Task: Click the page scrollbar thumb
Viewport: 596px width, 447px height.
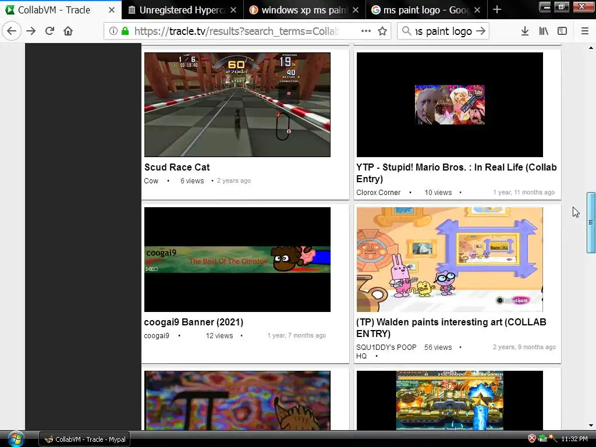Action: (591, 222)
